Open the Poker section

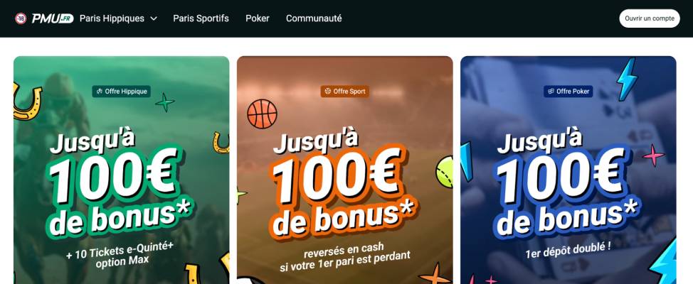coord(258,18)
